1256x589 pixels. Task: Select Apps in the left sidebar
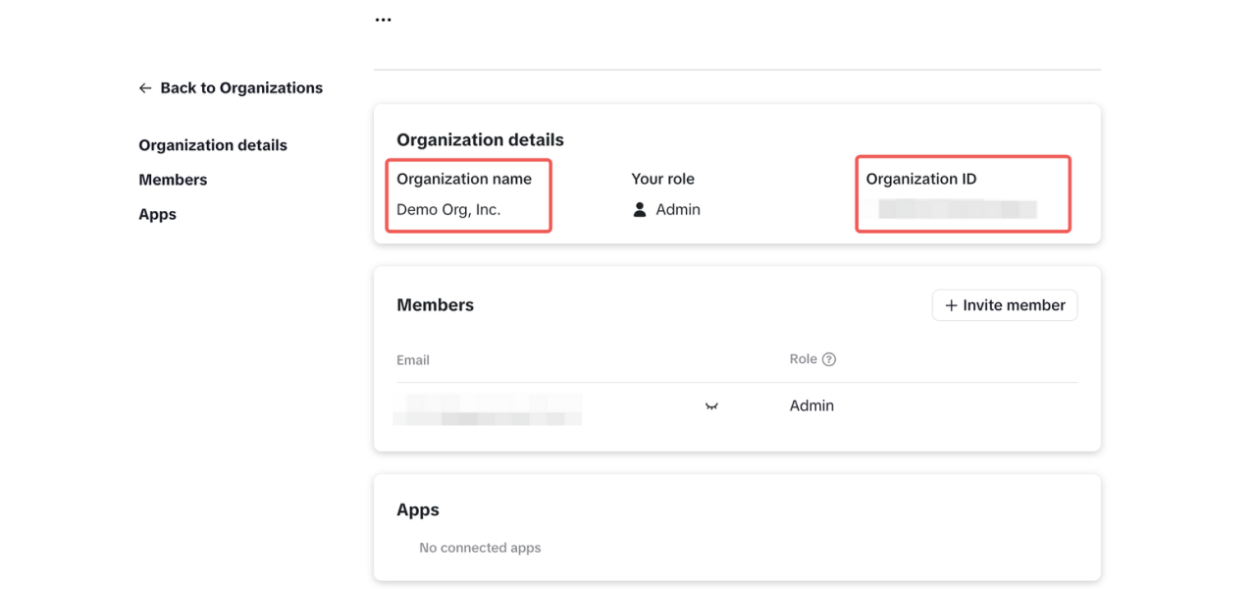[157, 214]
